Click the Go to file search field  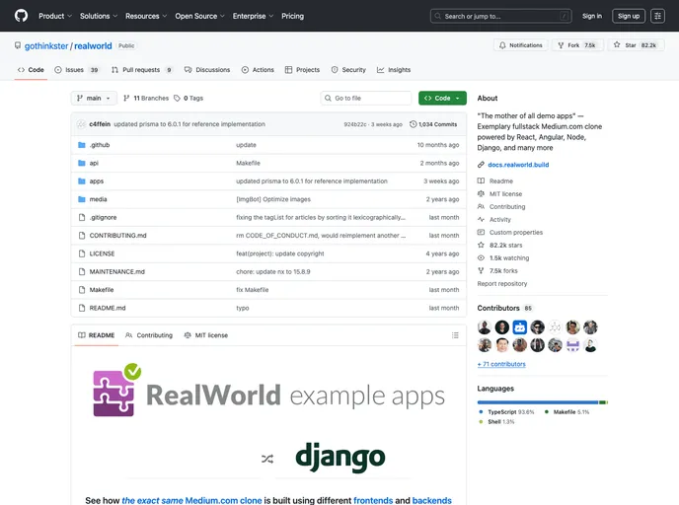tap(365, 99)
